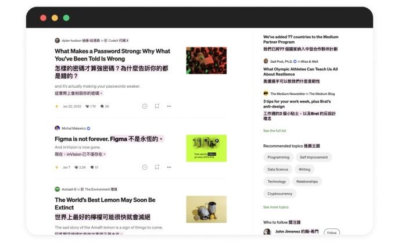Open the three-dot menu on the Figma article
This screenshot has height=243, width=398.
coord(169,167)
